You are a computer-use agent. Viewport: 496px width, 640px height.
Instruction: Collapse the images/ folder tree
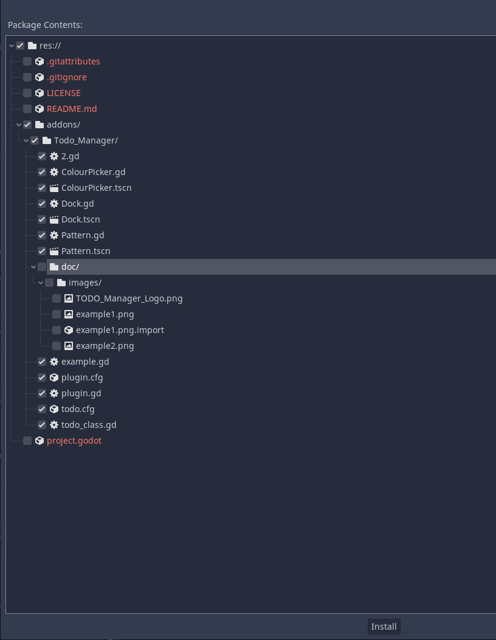tap(41, 283)
